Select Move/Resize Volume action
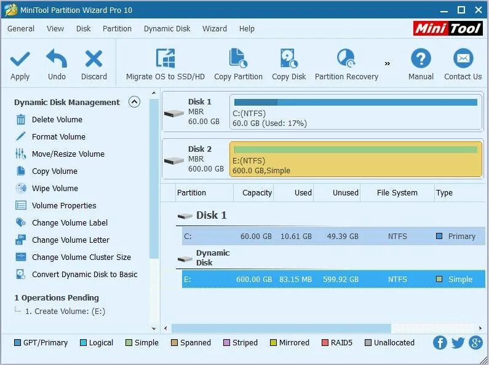489x365 pixels. pos(68,154)
